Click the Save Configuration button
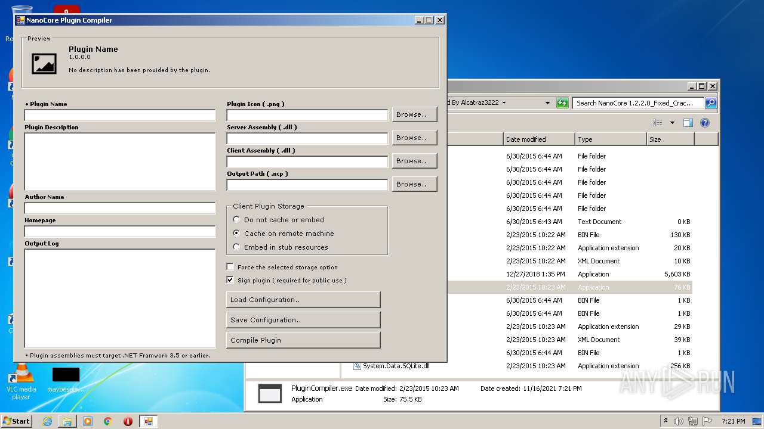This screenshot has width=764, height=429. pyautogui.click(x=303, y=320)
